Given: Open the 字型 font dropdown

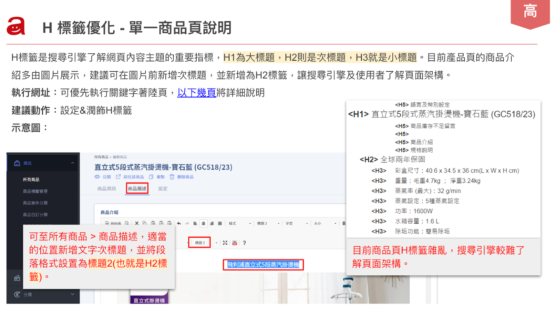Looking at the screenshot, I should click(296, 223).
